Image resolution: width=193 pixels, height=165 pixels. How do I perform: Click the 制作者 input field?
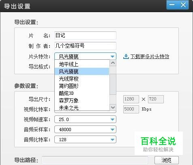click(85, 46)
